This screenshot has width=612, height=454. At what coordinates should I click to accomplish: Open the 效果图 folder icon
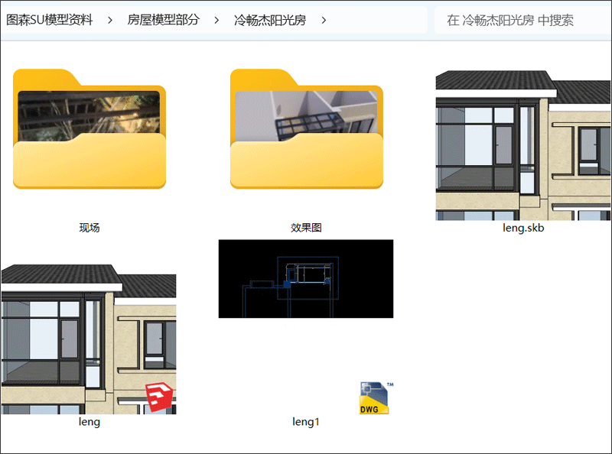[306, 128]
